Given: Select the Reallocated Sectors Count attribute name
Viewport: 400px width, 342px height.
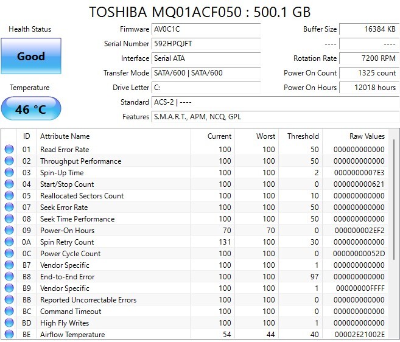Looking at the screenshot, I should (x=82, y=195).
